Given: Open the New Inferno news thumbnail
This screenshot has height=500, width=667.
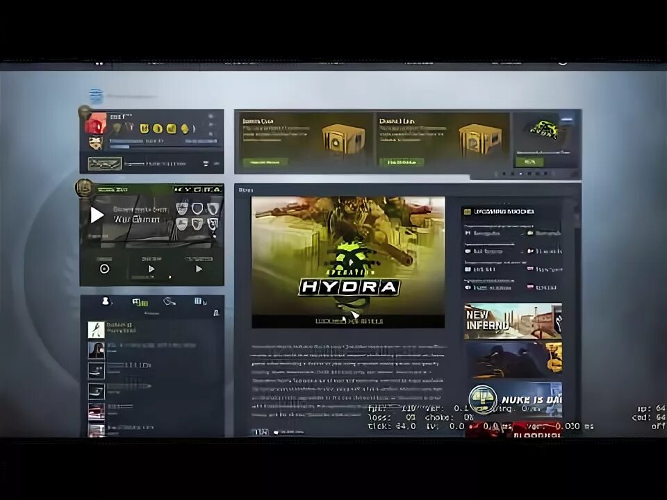Looking at the screenshot, I should click(x=513, y=321).
